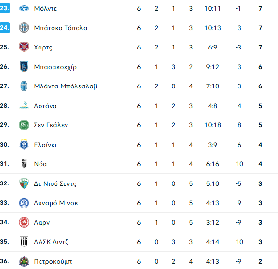The image size is (278, 269).
Task: Click the Νόα black-and-white crest
Action: (x=24, y=164)
